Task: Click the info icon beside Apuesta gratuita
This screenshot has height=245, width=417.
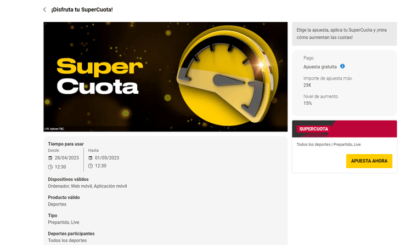Action: click(x=342, y=66)
